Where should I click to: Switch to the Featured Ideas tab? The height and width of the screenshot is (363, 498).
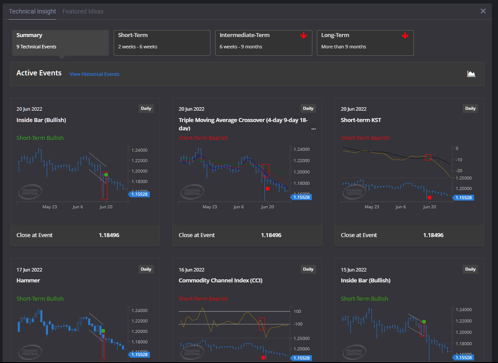click(x=83, y=11)
